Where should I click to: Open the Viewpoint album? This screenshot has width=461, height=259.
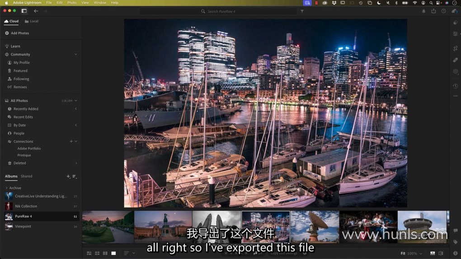[x=41, y=226]
